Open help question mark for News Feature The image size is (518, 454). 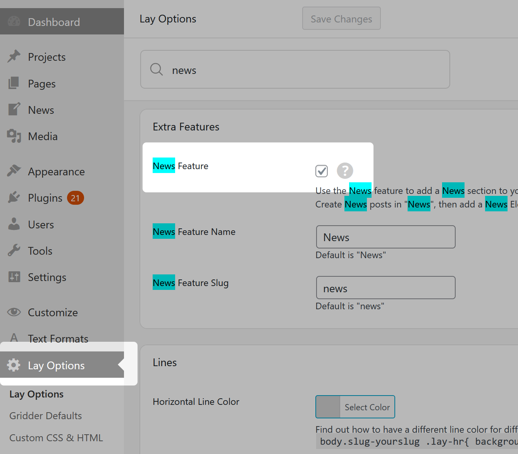click(x=345, y=171)
